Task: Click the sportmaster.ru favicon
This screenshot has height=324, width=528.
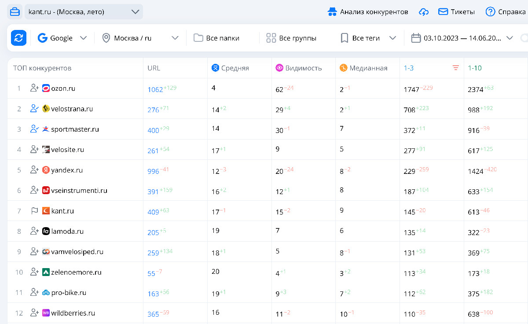Action: [46, 129]
